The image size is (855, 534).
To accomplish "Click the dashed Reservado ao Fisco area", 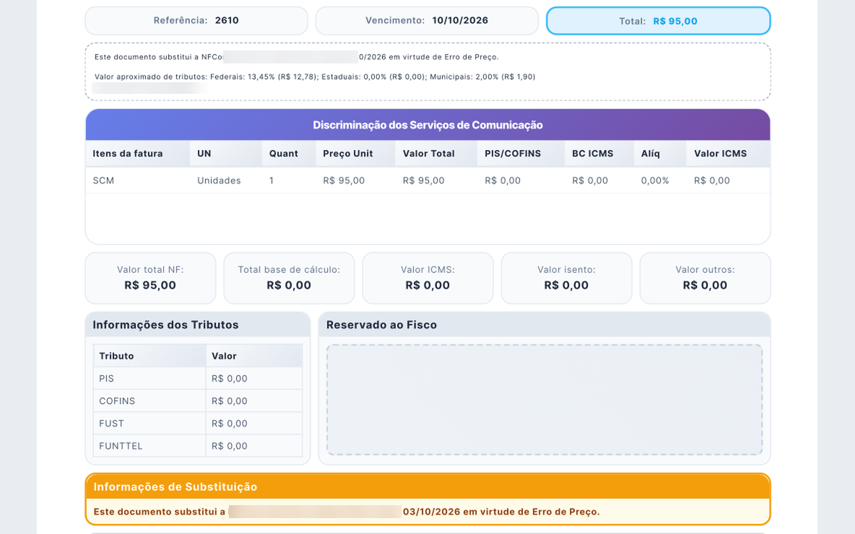I will tap(544, 400).
